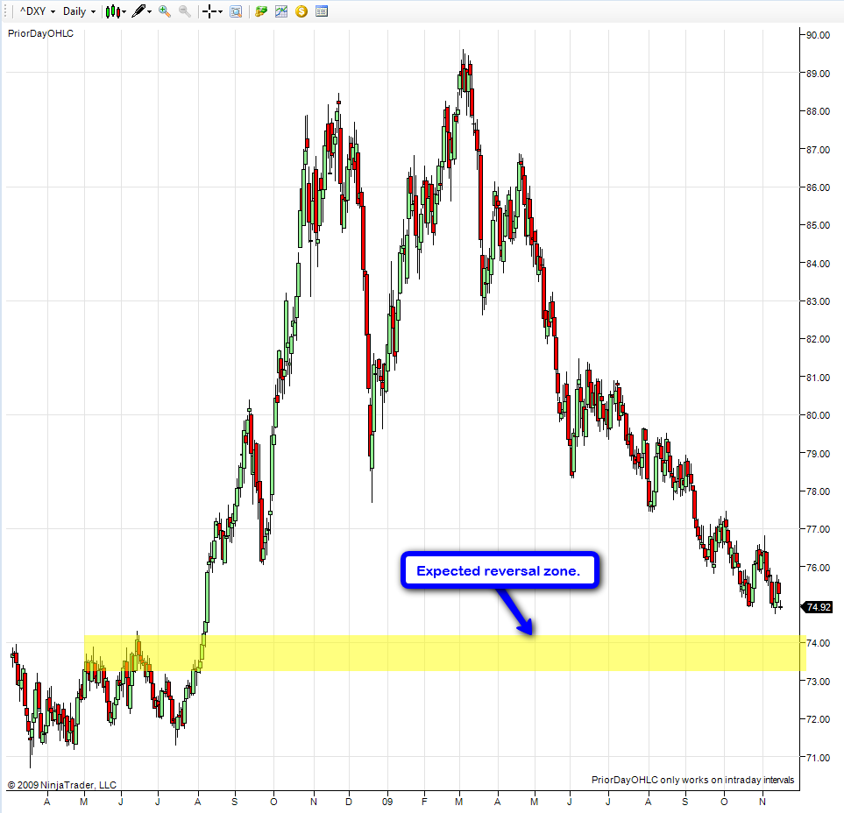This screenshot has width=844, height=813.
Task: Open the indicators line chart icon
Action: click(x=281, y=11)
